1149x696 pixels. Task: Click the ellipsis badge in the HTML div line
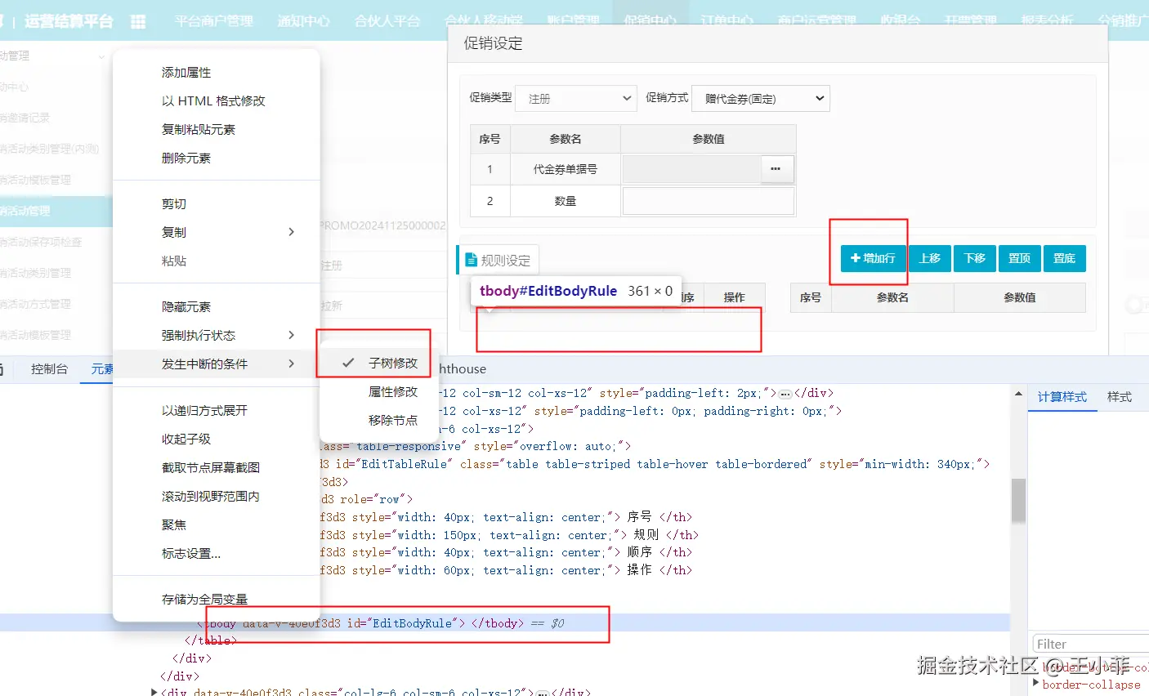click(785, 394)
